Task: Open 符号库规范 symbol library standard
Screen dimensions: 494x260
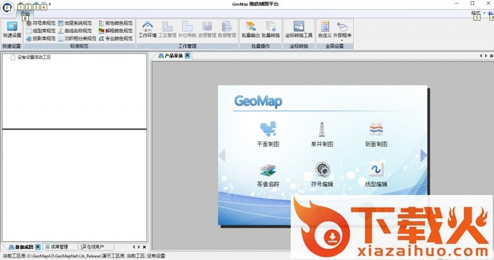Action: coord(41,23)
